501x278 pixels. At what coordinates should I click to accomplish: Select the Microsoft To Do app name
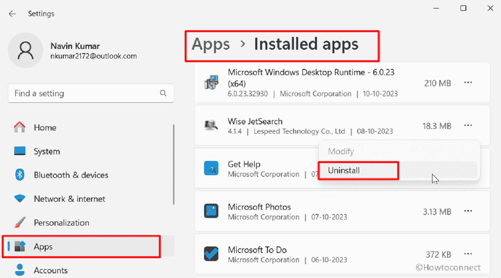point(257,250)
